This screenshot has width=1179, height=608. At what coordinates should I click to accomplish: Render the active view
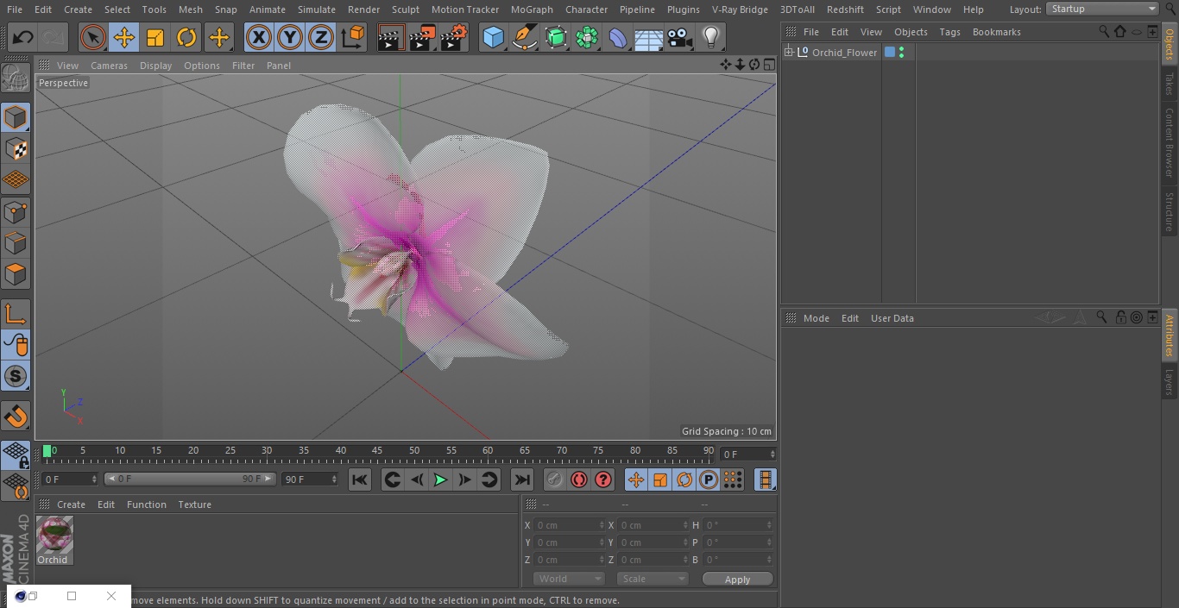[390, 37]
